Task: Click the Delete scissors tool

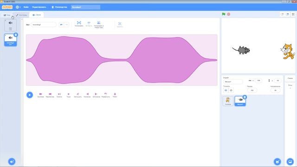Action: pos(120,25)
